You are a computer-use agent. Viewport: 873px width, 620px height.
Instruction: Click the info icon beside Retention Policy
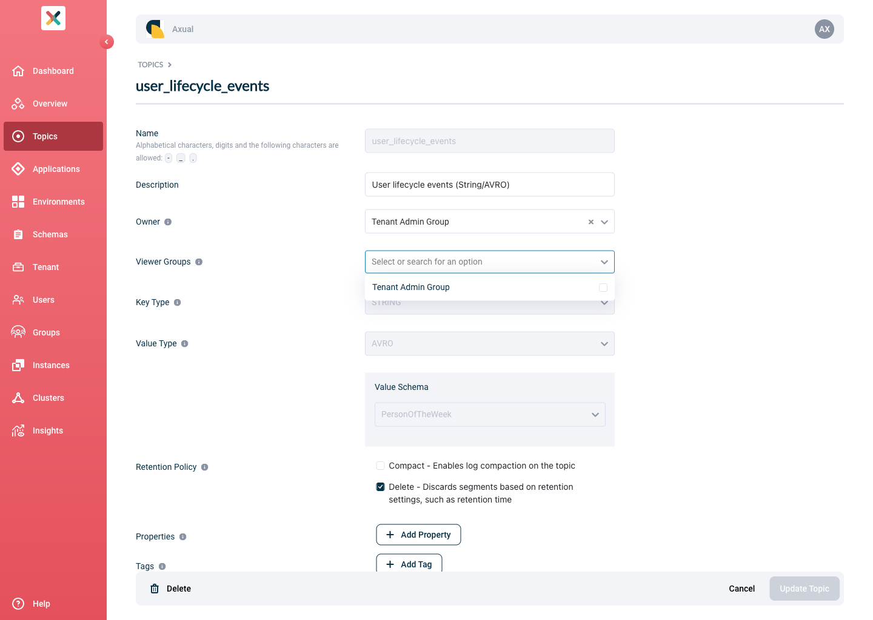[205, 467]
